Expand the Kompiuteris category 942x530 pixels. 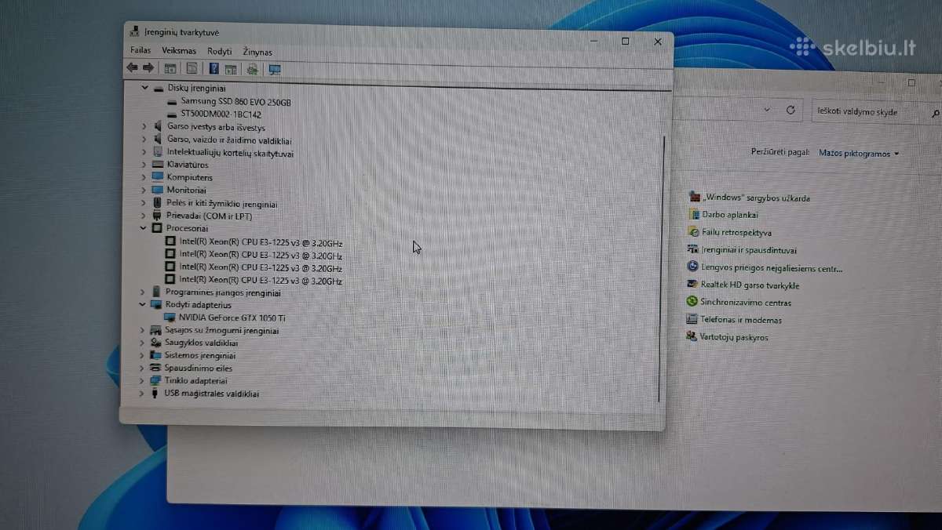pos(144,177)
